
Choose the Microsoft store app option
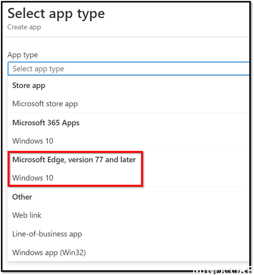click(x=45, y=104)
